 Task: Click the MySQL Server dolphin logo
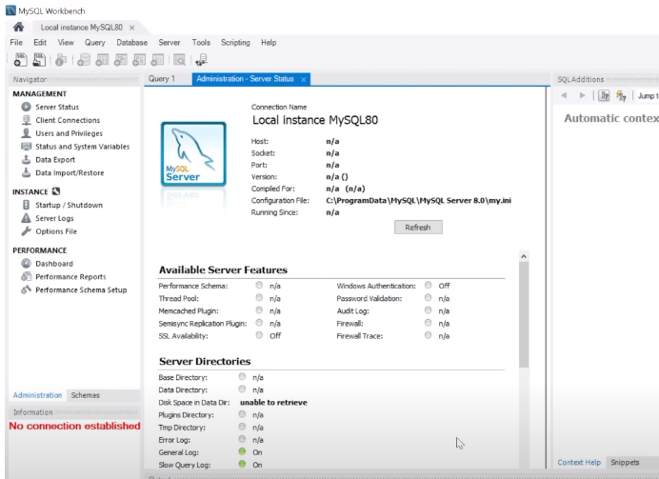(193, 154)
